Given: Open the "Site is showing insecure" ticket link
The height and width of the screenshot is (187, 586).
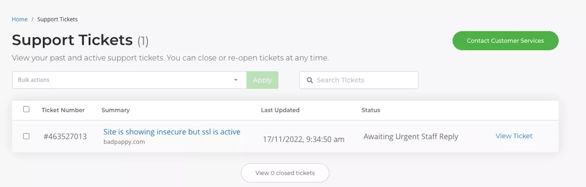Looking at the screenshot, I should tap(172, 132).
